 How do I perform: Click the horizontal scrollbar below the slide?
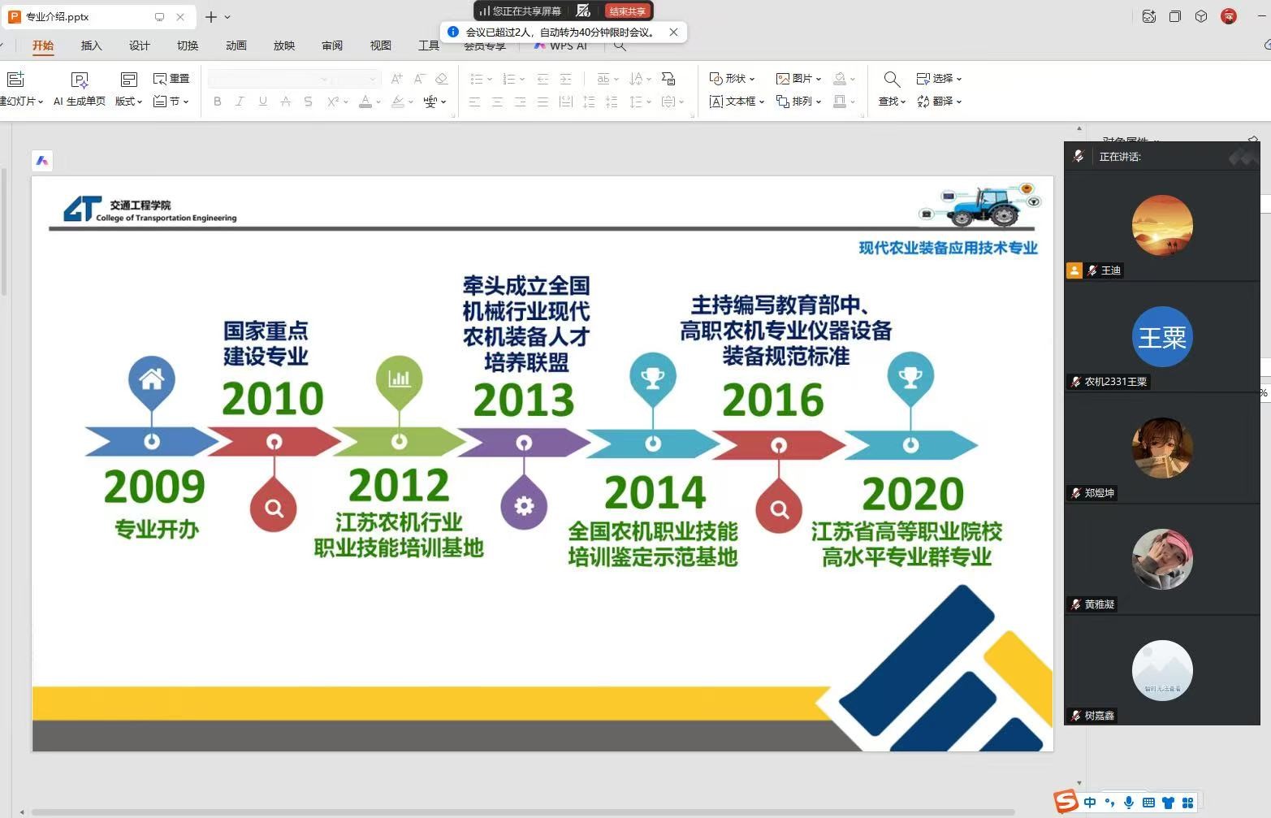tap(520, 812)
